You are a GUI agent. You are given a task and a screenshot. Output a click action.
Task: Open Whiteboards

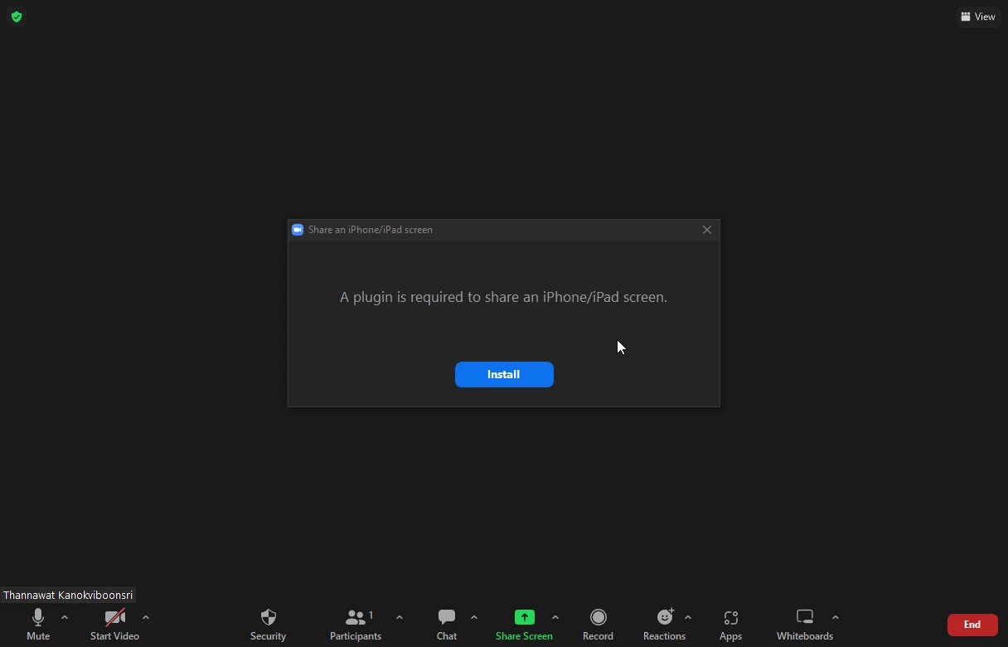(x=805, y=625)
